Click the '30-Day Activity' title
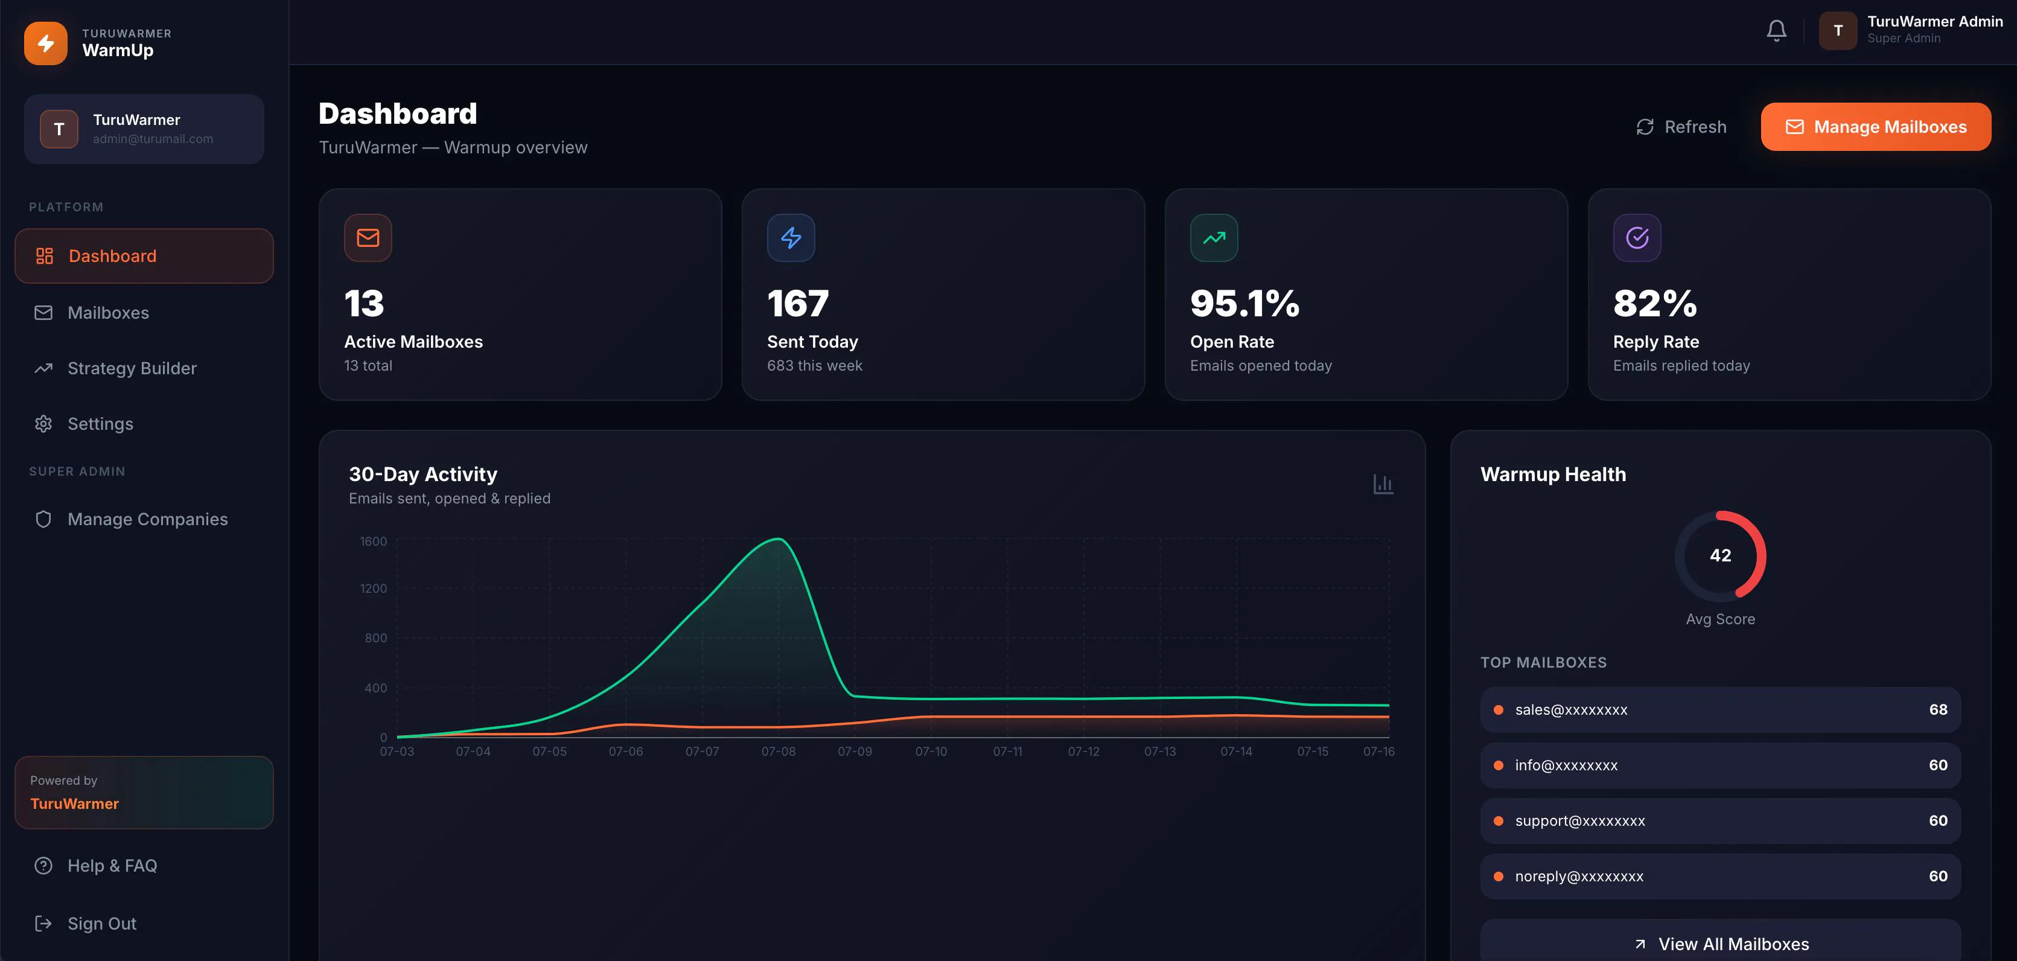This screenshot has height=961, width=2017. click(x=423, y=474)
